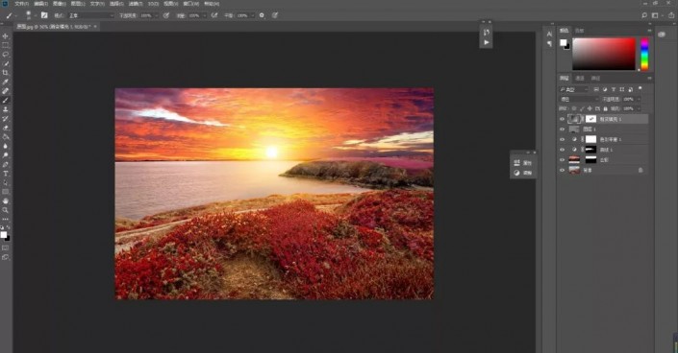Toggle lock all padlock in Layers panel

tap(605, 108)
